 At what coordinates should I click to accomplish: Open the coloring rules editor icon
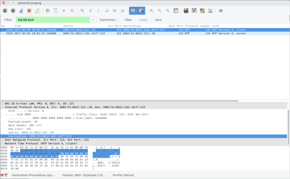click(202, 11)
